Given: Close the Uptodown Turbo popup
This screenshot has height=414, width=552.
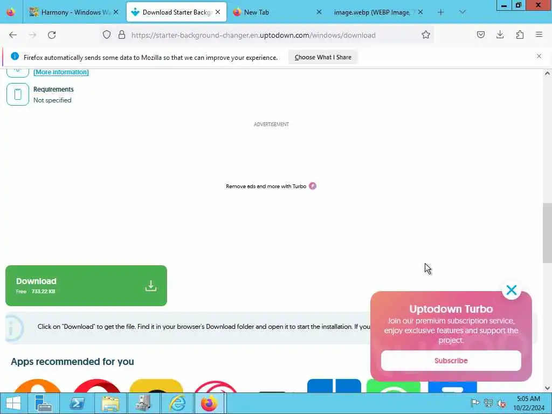Looking at the screenshot, I should pos(512,289).
